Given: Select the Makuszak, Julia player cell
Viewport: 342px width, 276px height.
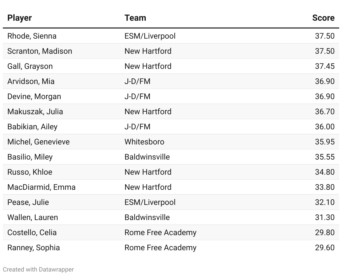Looking at the screenshot, I should 35,111.
